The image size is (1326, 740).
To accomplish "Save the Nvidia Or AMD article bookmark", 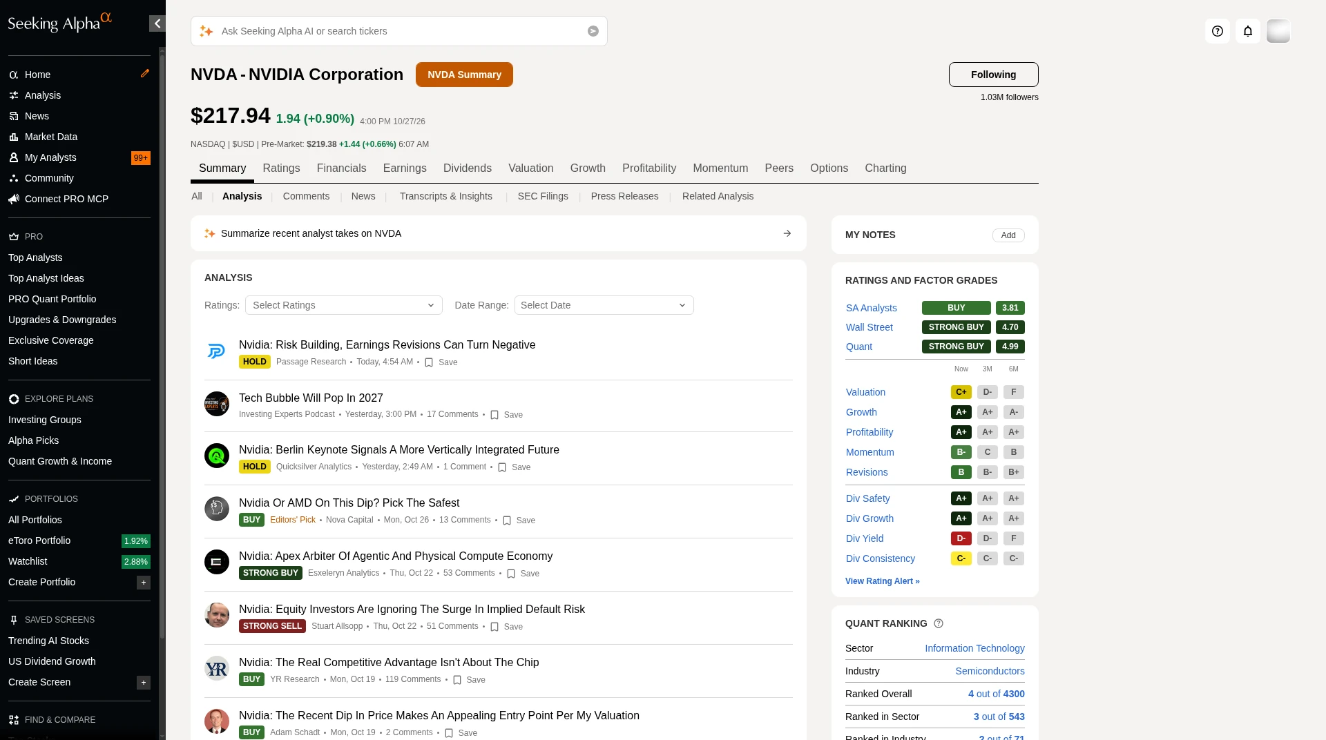I will (x=507, y=520).
